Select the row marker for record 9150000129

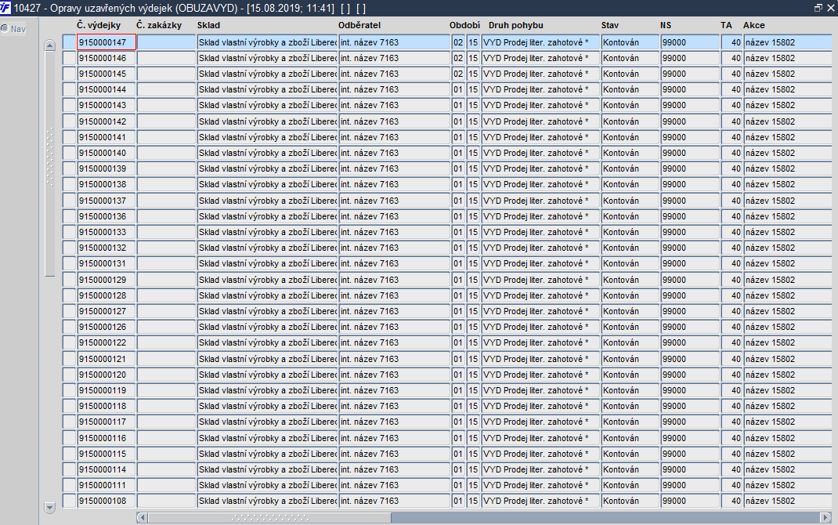[x=69, y=280]
